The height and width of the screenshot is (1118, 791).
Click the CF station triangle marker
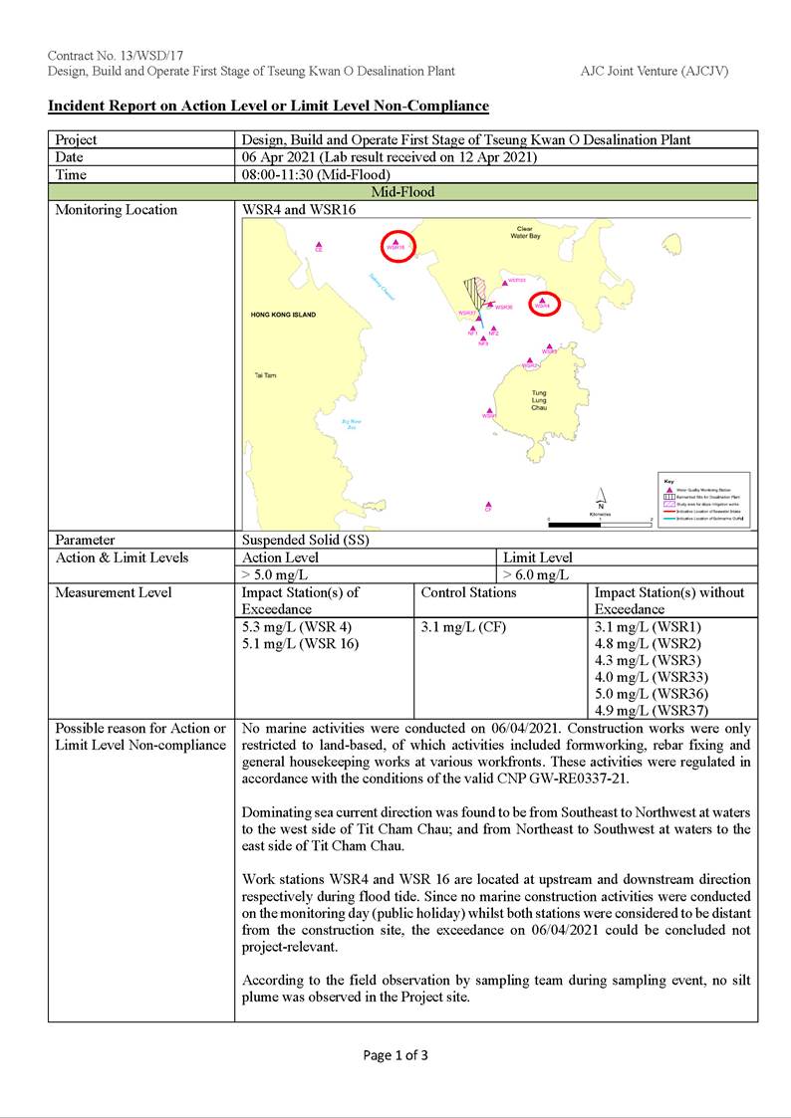[x=488, y=505]
